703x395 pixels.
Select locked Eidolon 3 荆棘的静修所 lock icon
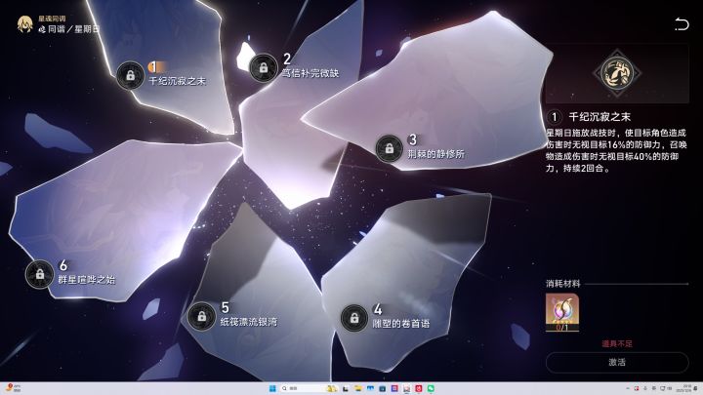coord(389,148)
